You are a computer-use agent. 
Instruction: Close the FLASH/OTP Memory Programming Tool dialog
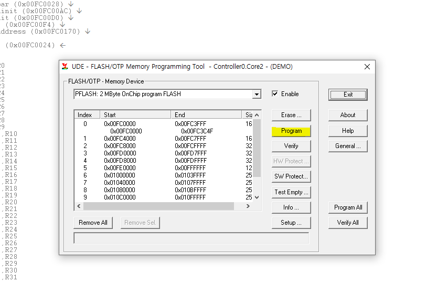pyautogui.click(x=367, y=67)
